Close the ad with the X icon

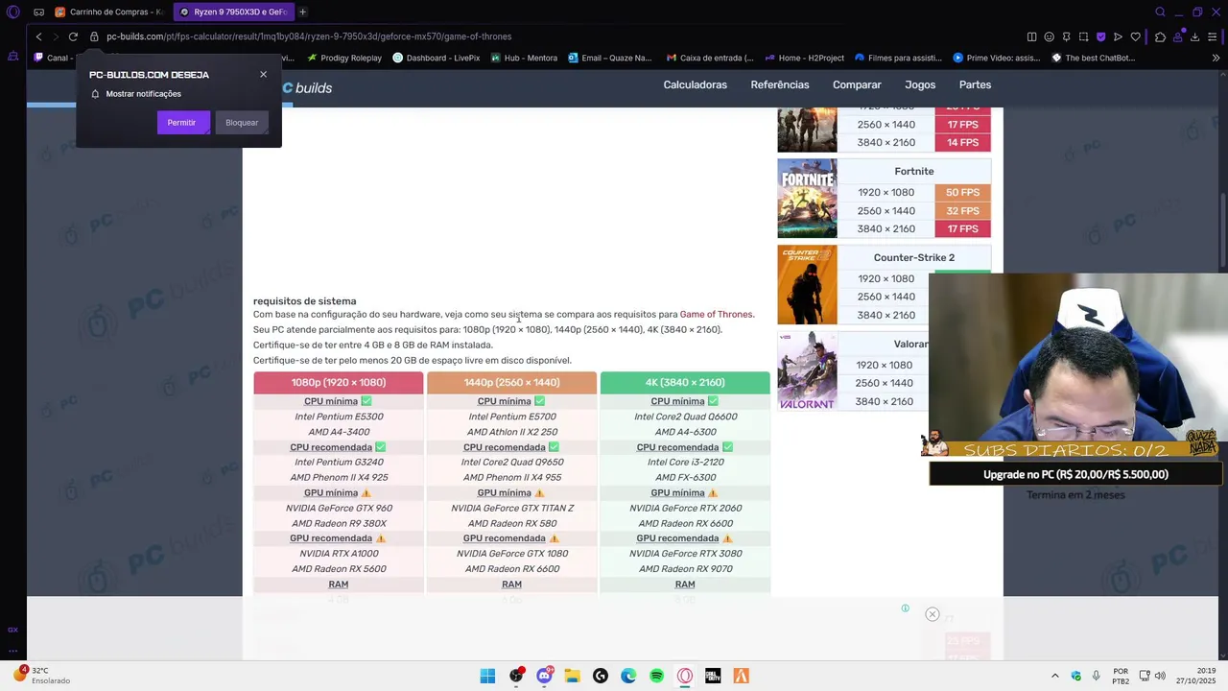click(932, 614)
